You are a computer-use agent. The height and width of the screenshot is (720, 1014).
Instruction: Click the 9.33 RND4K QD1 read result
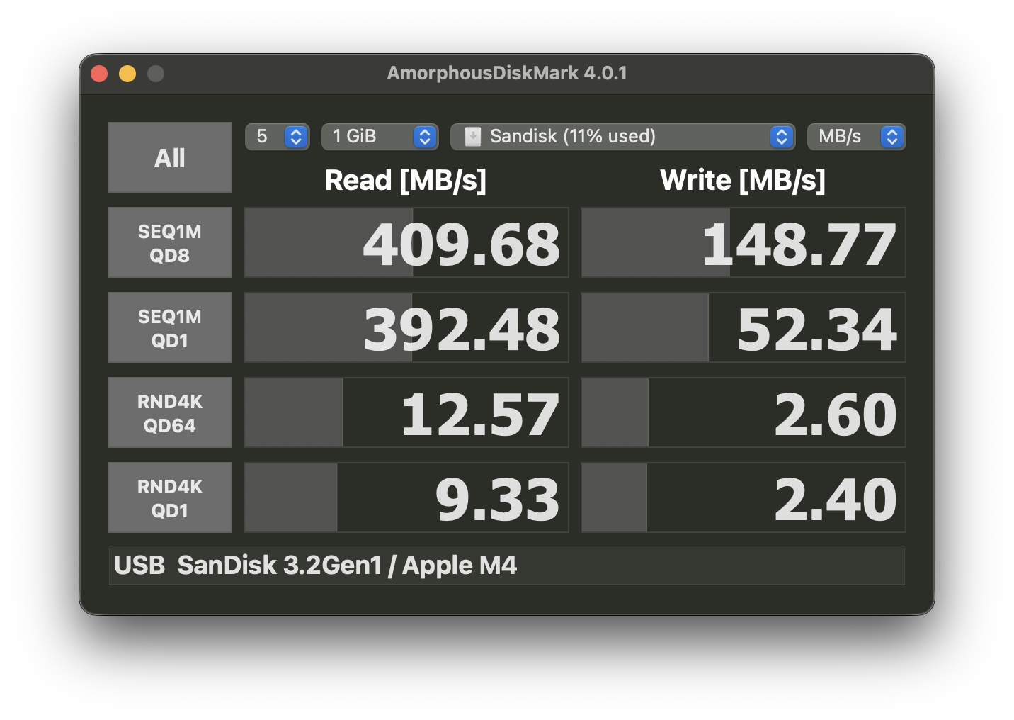[x=406, y=497]
